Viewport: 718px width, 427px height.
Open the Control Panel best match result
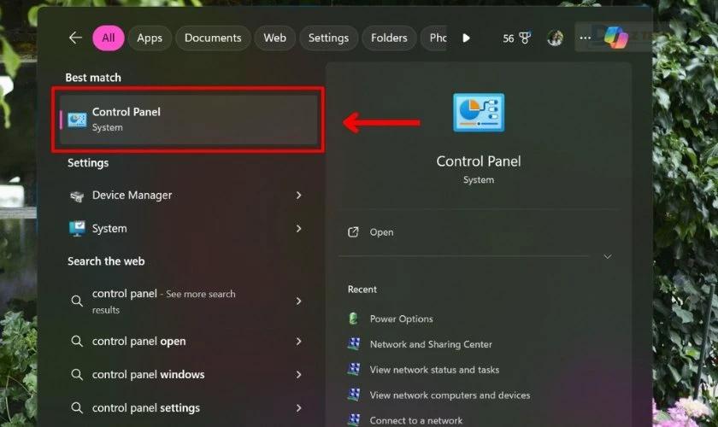[189, 120]
